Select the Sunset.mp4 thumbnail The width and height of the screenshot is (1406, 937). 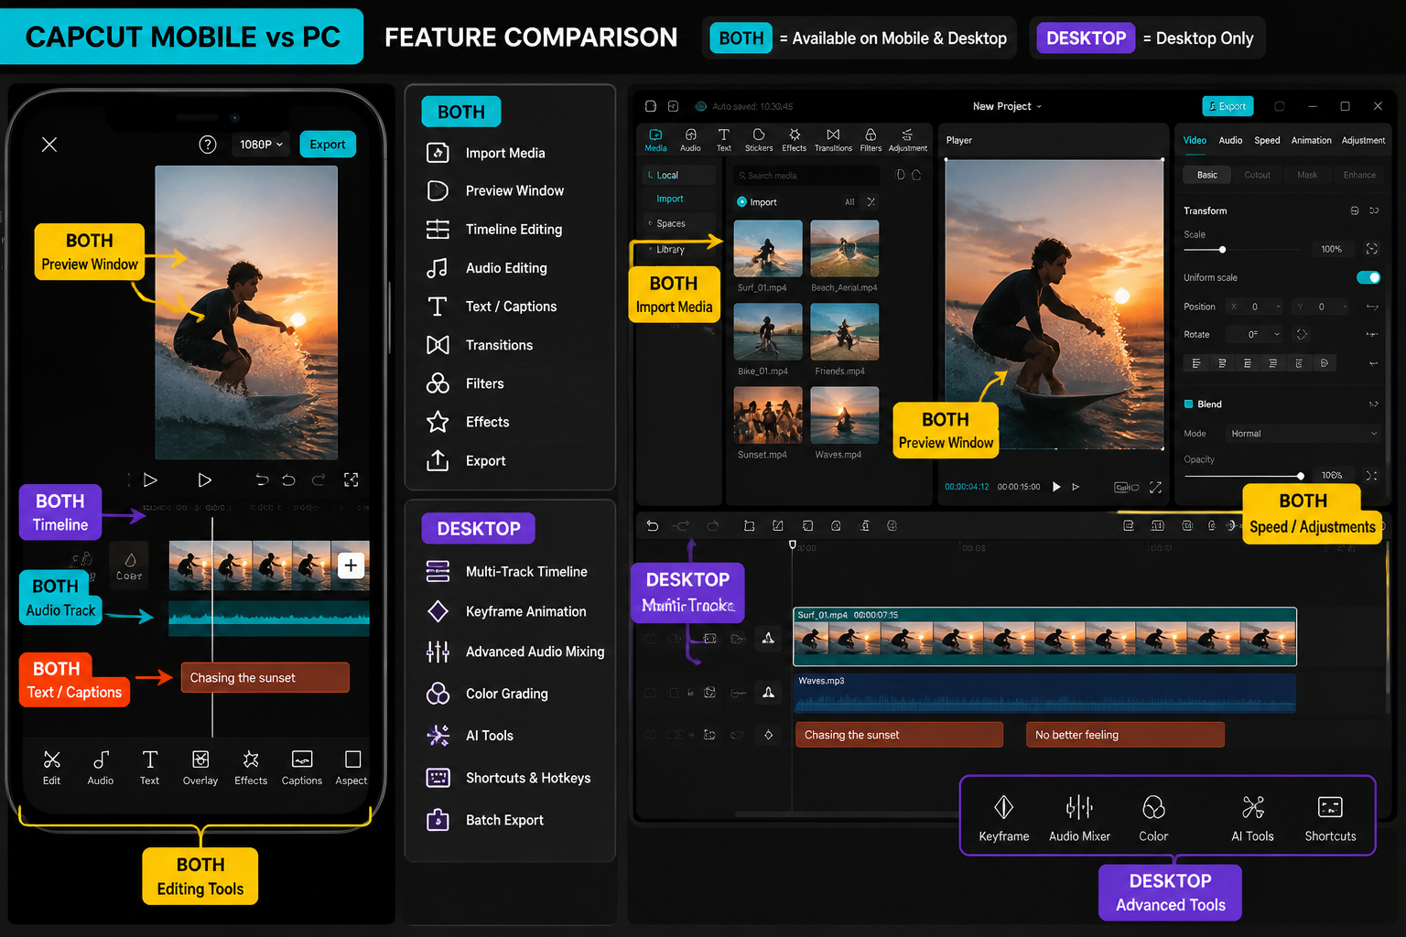(x=768, y=415)
